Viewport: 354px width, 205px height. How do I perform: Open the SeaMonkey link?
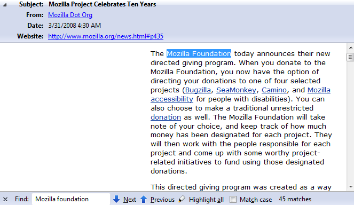click(x=237, y=90)
